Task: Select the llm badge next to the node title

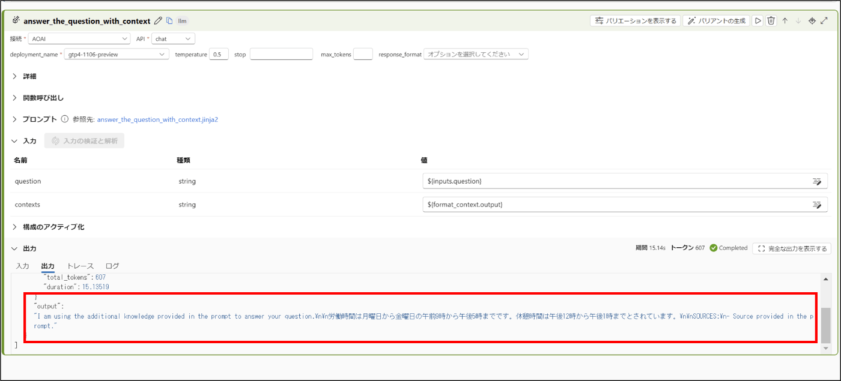Action: [x=182, y=20]
